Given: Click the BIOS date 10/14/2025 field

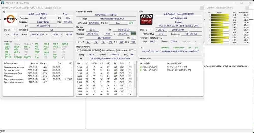Looking at the screenshot, I should pos(94,23).
